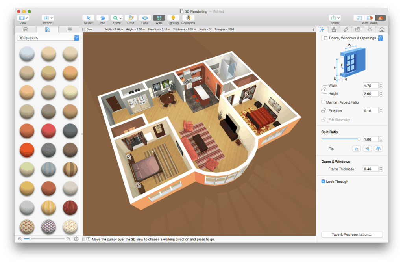Click the Type & Representation button

(x=352, y=234)
